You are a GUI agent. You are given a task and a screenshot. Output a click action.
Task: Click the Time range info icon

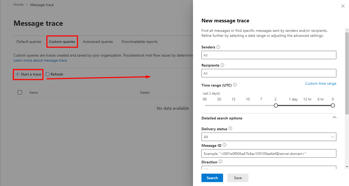(235, 85)
